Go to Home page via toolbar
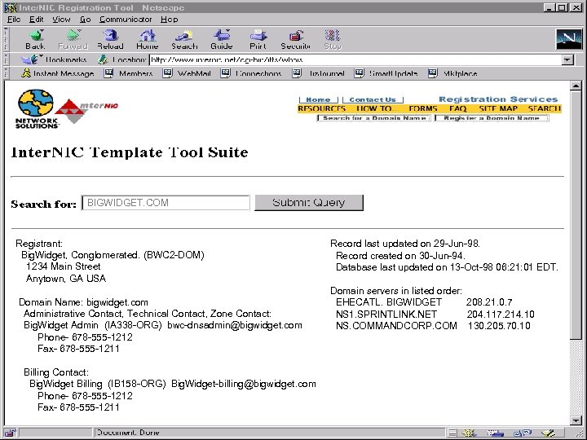The image size is (587, 440). [147, 39]
